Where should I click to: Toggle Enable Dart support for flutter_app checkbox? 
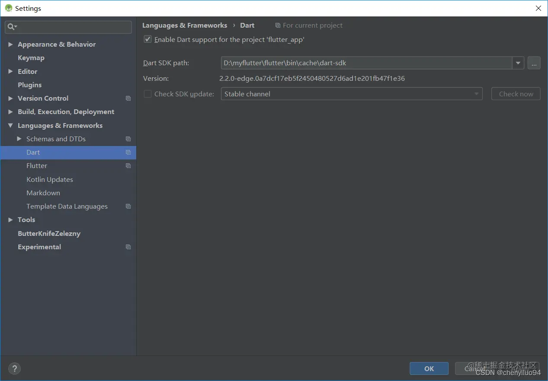pos(147,39)
